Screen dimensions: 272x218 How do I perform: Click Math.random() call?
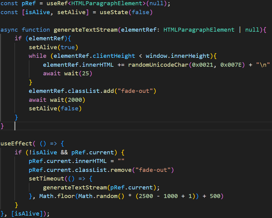(x=101, y=196)
